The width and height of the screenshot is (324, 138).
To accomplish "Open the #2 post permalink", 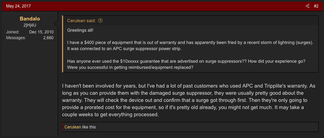I will click(316, 6).
